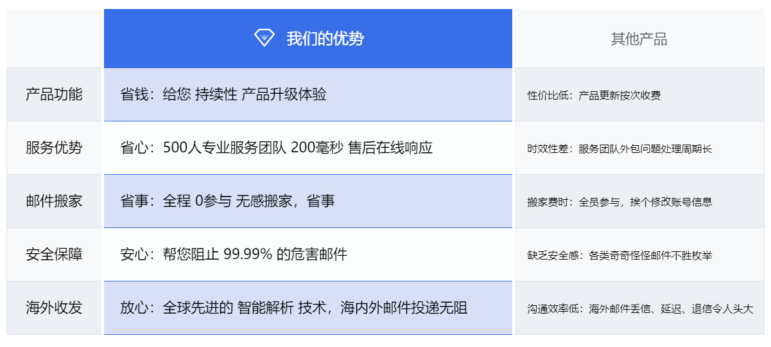
Task: Click the 性价比低 产品更新按次收费 cell
Action: (594, 96)
